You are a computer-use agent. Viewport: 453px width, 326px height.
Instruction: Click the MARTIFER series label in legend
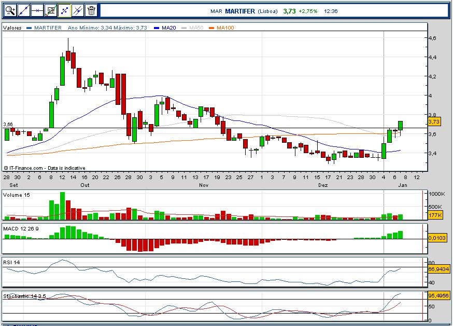[48, 28]
